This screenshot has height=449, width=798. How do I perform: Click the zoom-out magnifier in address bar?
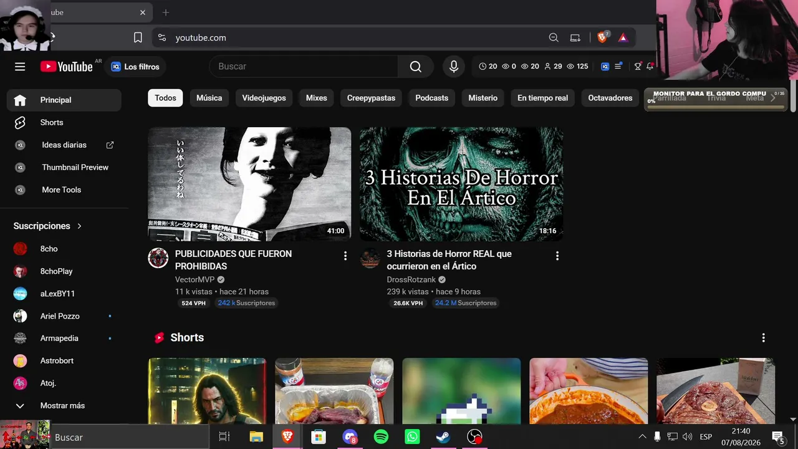554,37
